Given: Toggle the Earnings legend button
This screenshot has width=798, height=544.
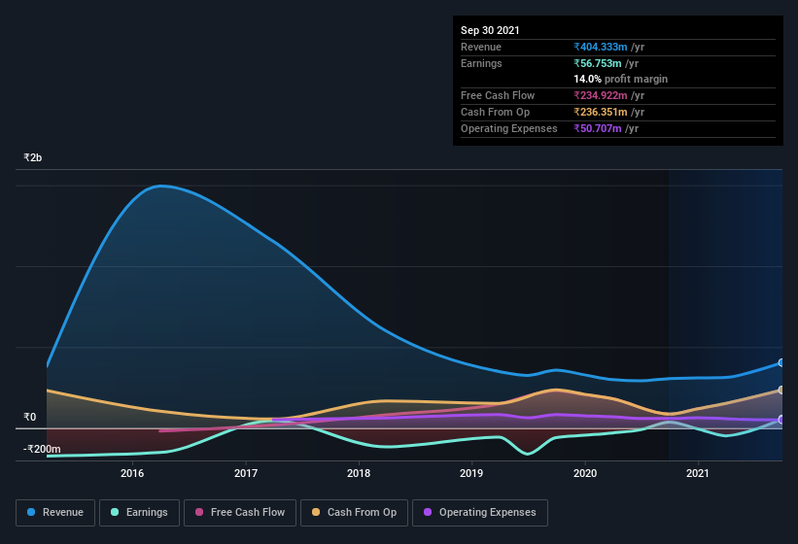Looking at the screenshot, I should [x=139, y=513].
